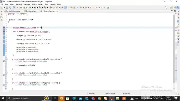Launch Debug with the bug icon
The width and height of the screenshot is (180, 101).
click(x=30, y=8)
